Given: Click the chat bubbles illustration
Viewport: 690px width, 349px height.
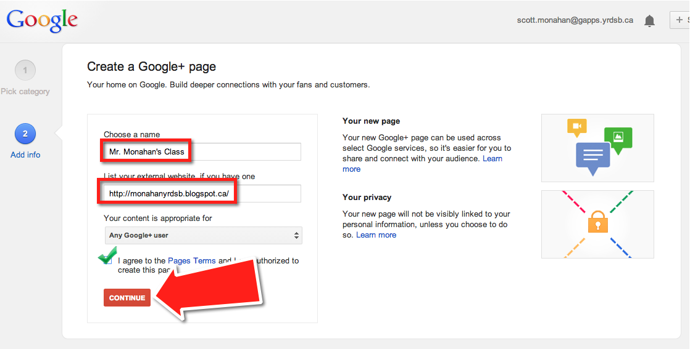Looking at the screenshot, I should click(597, 148).
